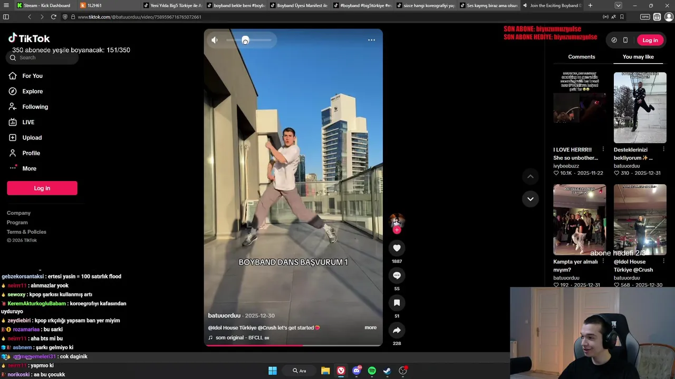Switch to 'sizce hangi koreografiyi' browser tab

point(425,5)
